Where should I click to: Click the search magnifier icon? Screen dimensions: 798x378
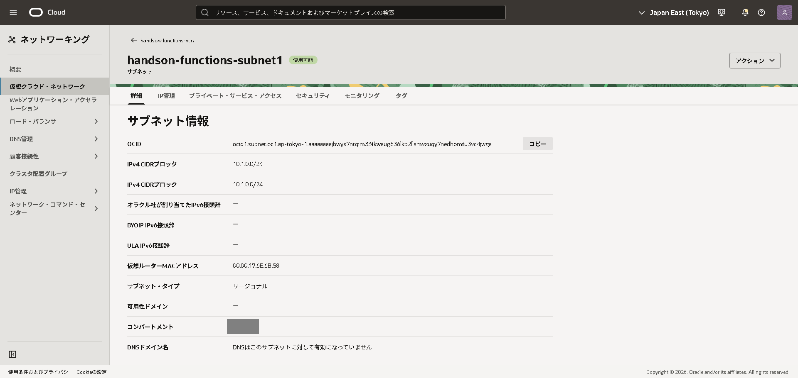tap(205, 12)
